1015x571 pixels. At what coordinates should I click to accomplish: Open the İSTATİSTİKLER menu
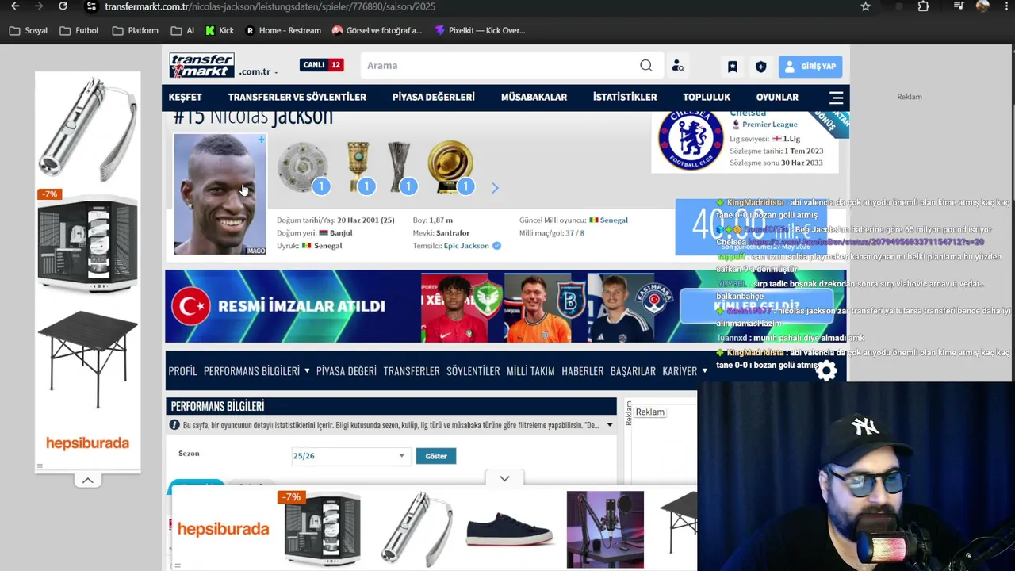pos(625,97)
